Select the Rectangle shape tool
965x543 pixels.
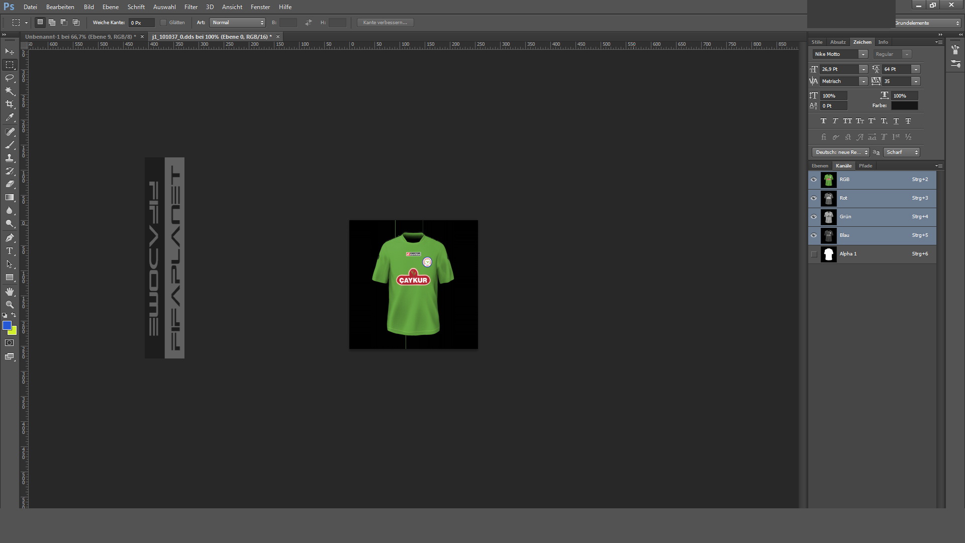(x=10, y=277)
